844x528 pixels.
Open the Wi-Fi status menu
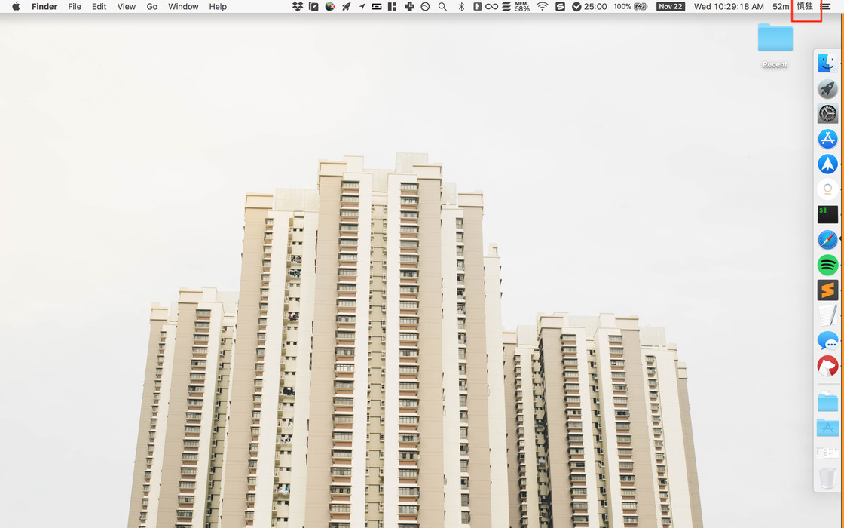tap(542, 7)
